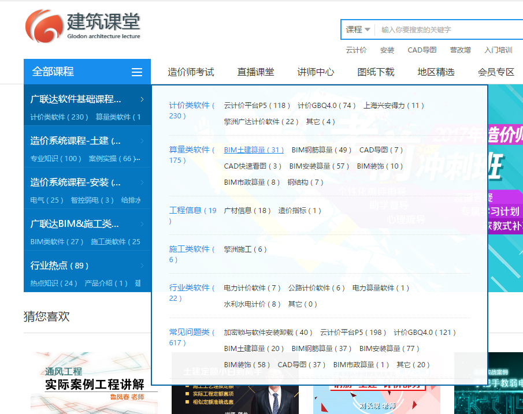Open the 会员专区 nav tab

pos(496,72)
